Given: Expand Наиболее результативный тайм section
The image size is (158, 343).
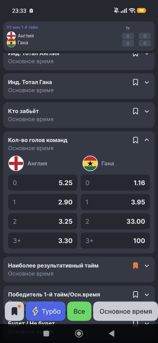Looking at the screenshot, I should (147, 266).
